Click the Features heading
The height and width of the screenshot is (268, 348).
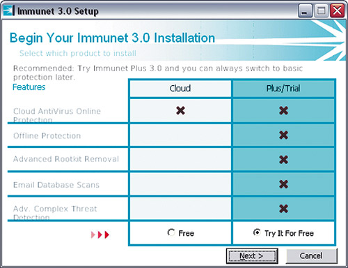click(29, 87)
